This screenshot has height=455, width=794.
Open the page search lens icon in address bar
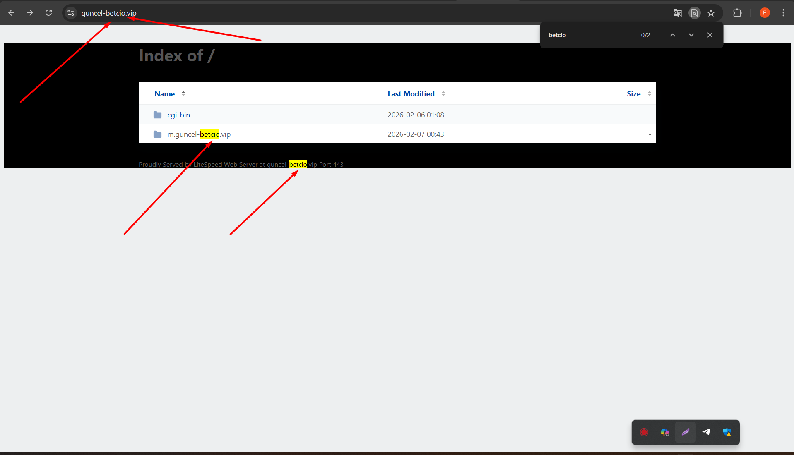click(x=695, y=13)
